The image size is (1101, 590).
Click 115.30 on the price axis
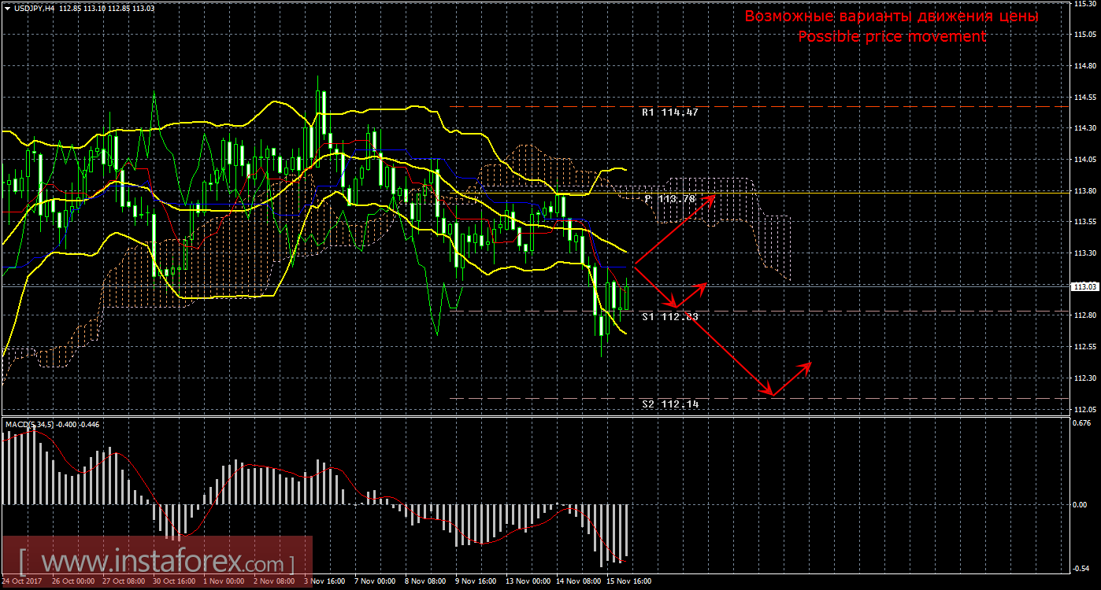pyautogui.click(x=1084, y=4)
